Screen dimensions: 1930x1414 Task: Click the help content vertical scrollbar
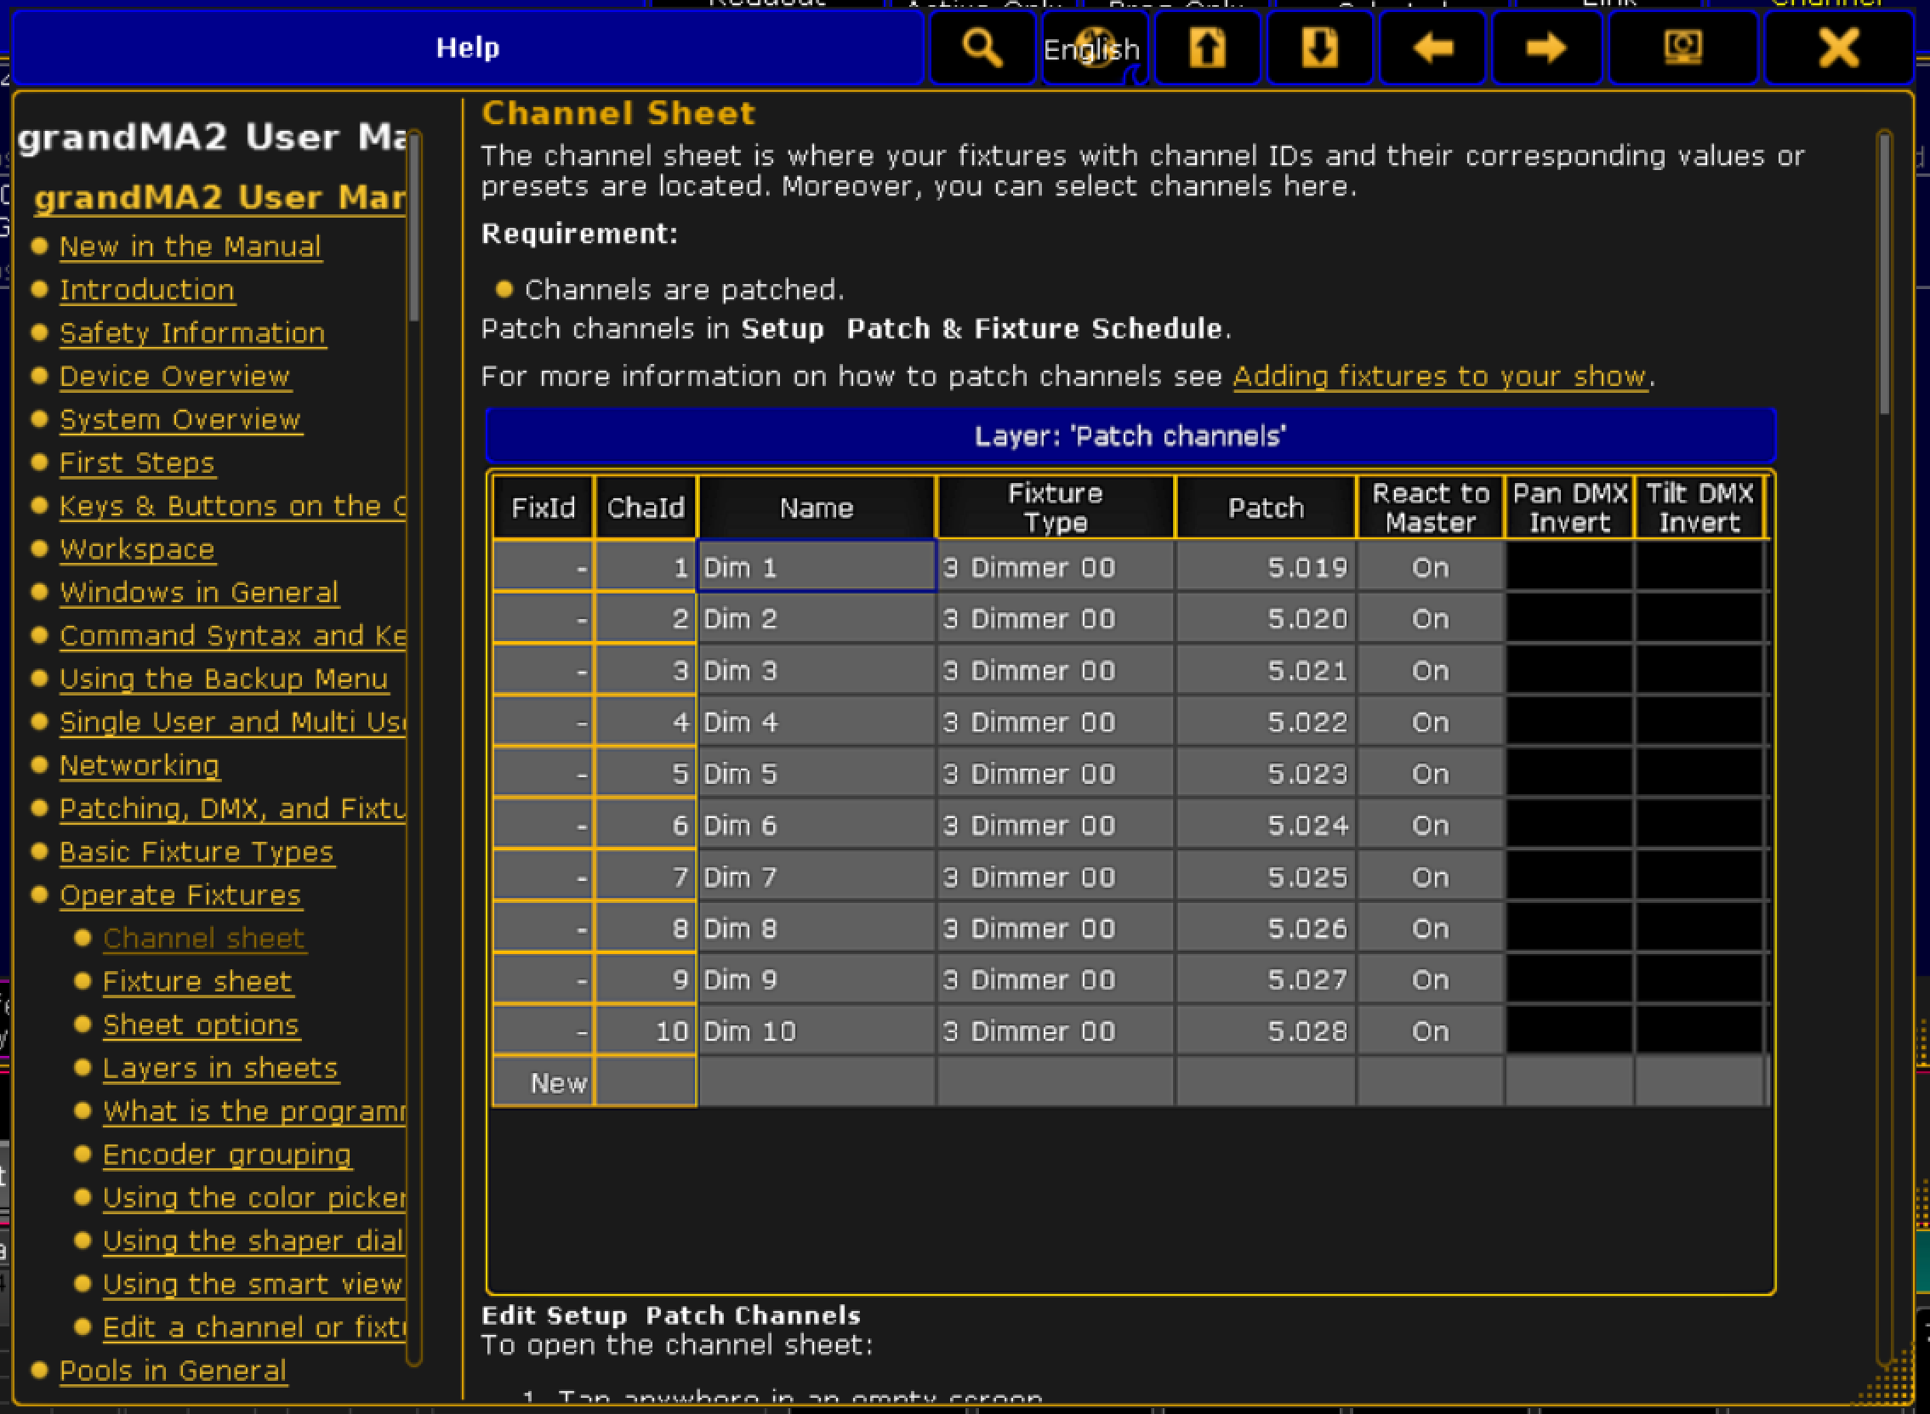point(1884,747)
